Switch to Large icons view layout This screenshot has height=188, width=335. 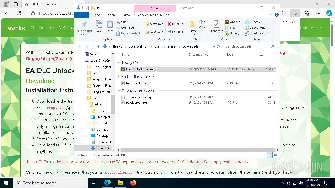point(275,155)
